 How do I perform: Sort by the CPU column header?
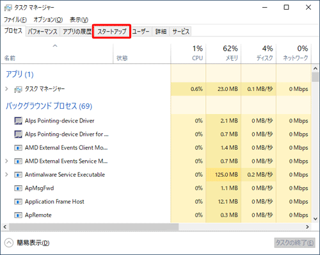coord(189,53)
